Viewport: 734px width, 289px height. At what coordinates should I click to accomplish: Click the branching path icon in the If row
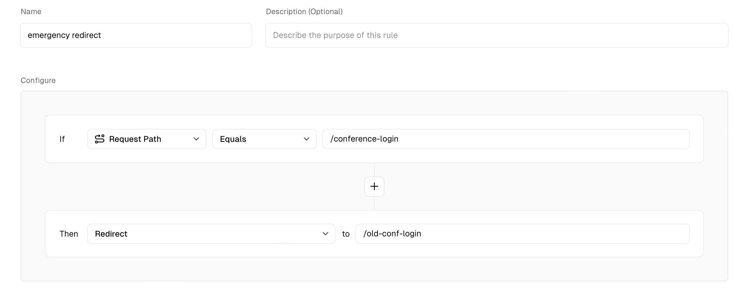[x=100, y=139]
